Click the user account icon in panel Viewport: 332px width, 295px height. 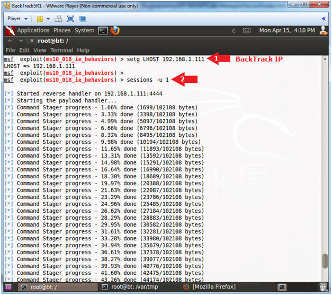tap(324, 31)
